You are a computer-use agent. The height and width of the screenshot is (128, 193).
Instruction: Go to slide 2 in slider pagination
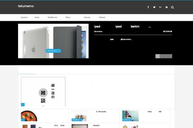pos(162,56)
